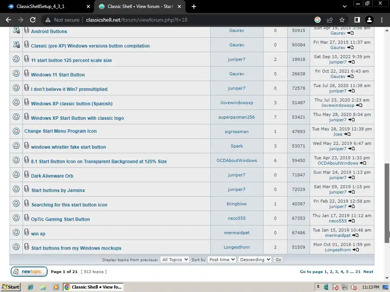Screen dimensions: 390x292
Task: Go to page 5 of forum
Action: point(347,271)
